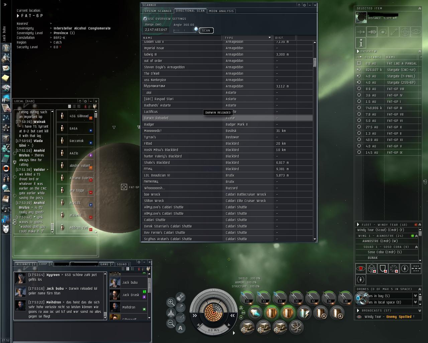Screen dimensions: 428x343
Task: Select the Darwin Reloaded Avatar row
Action: (x=227, y=118)
